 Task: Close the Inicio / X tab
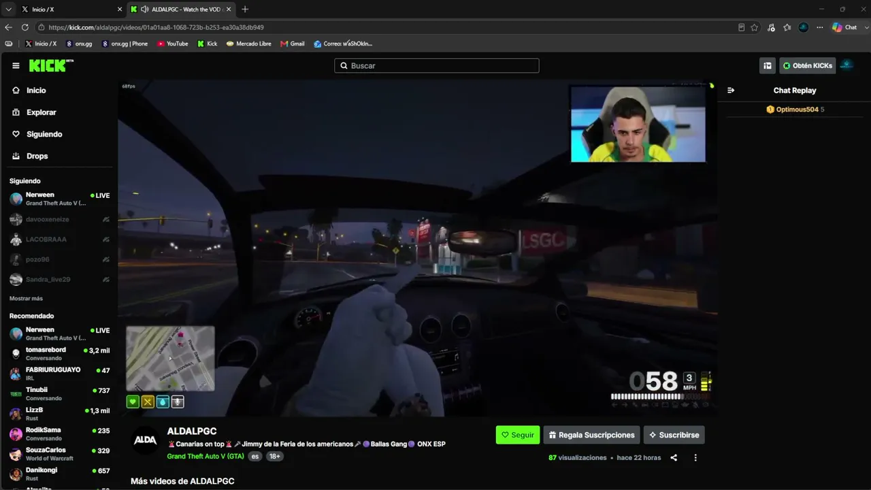pyautogui.click(x=120, y=10)
